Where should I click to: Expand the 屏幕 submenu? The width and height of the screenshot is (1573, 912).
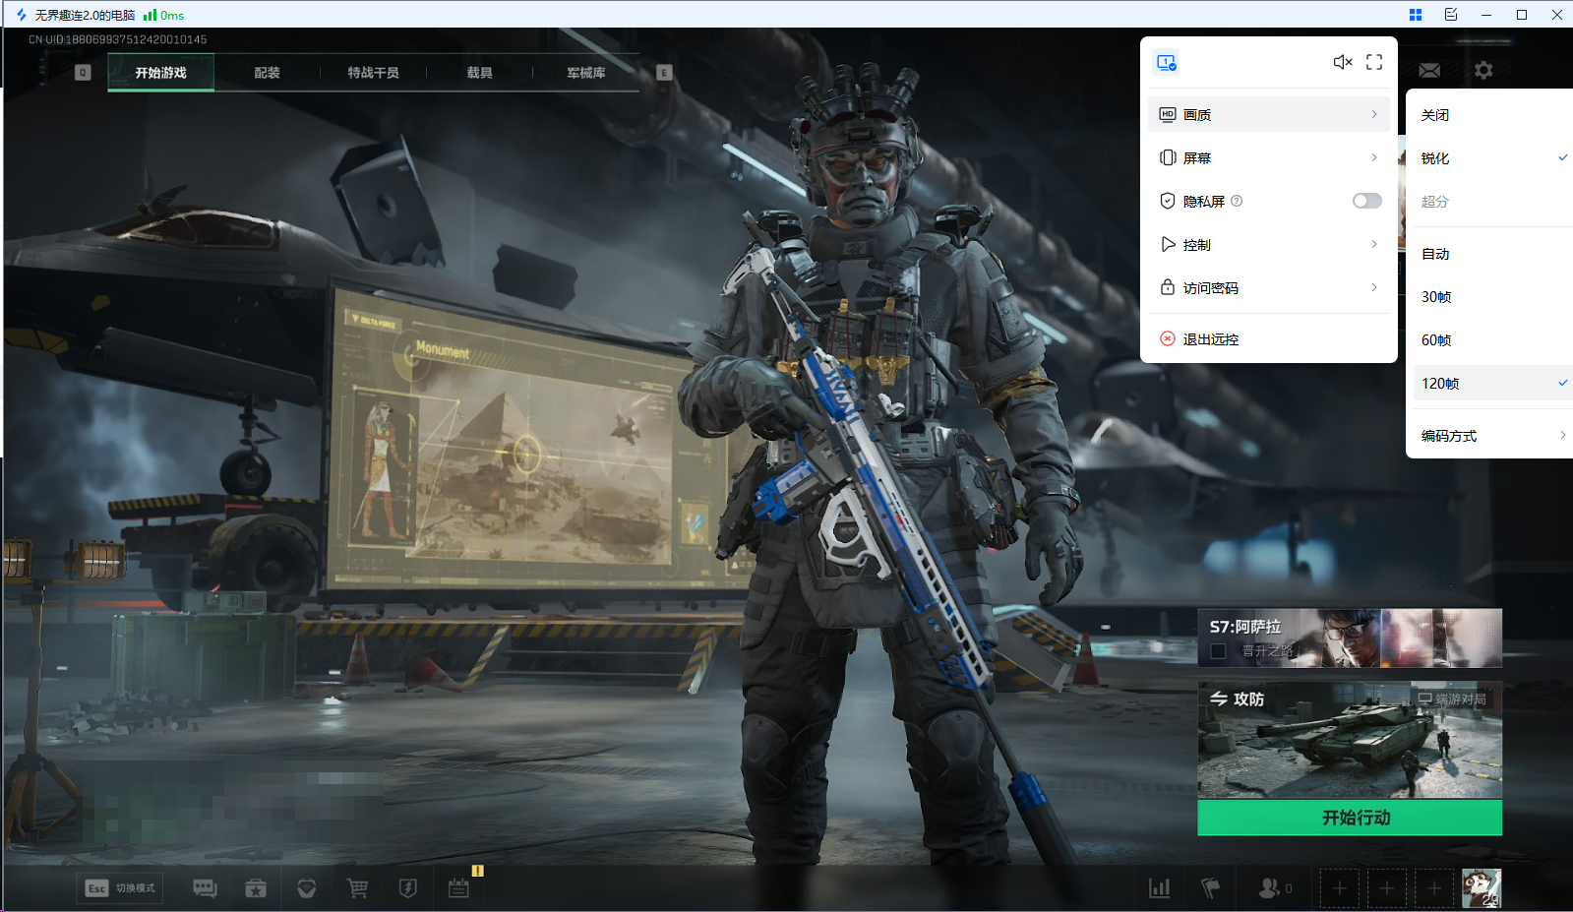tap(1268, 157)
